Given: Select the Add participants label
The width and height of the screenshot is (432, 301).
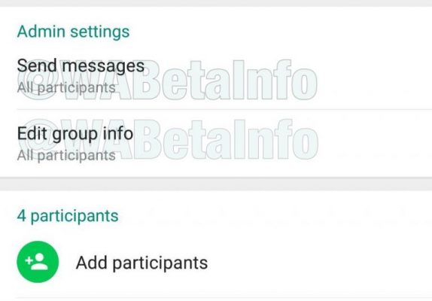Looking at the screenshot, I should pos(141,263).
